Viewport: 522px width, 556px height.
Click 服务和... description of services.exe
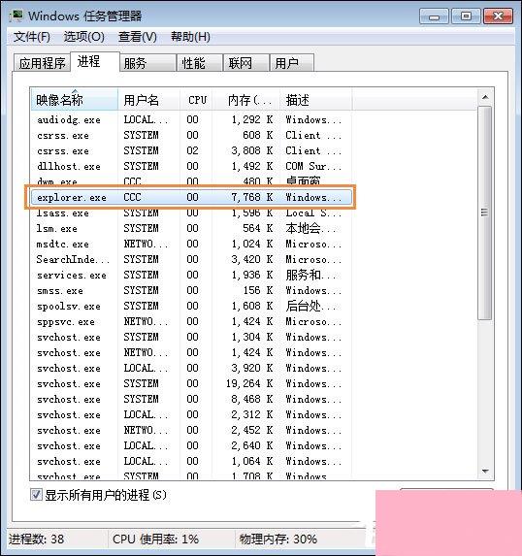click(x=310, y=275)
